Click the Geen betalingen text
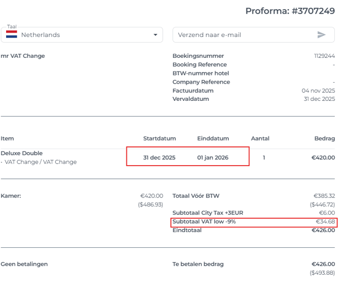 [x=24, y=264]
